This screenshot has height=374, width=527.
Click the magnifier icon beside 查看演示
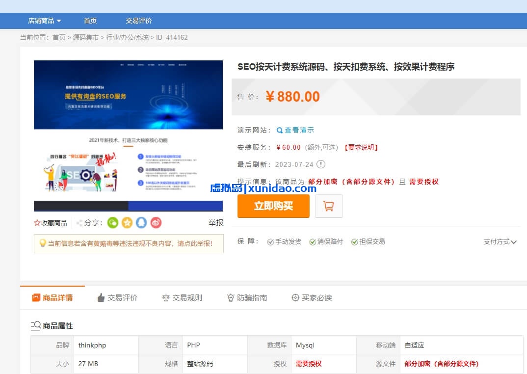point(280,130)
